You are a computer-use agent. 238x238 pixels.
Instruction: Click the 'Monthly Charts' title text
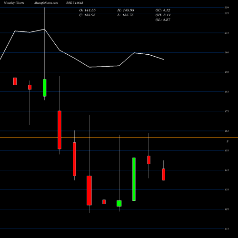[14, 3]
